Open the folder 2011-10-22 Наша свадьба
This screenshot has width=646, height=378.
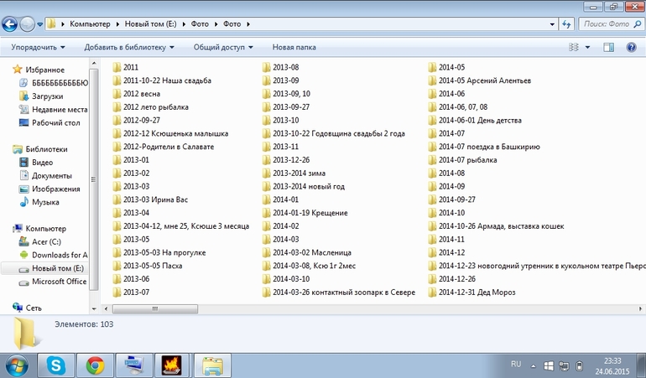tap(167, 80)
